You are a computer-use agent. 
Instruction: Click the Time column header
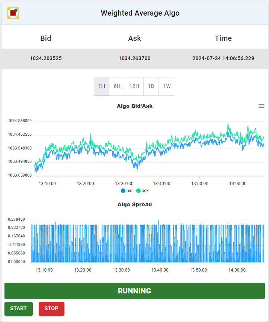[223, 39]
